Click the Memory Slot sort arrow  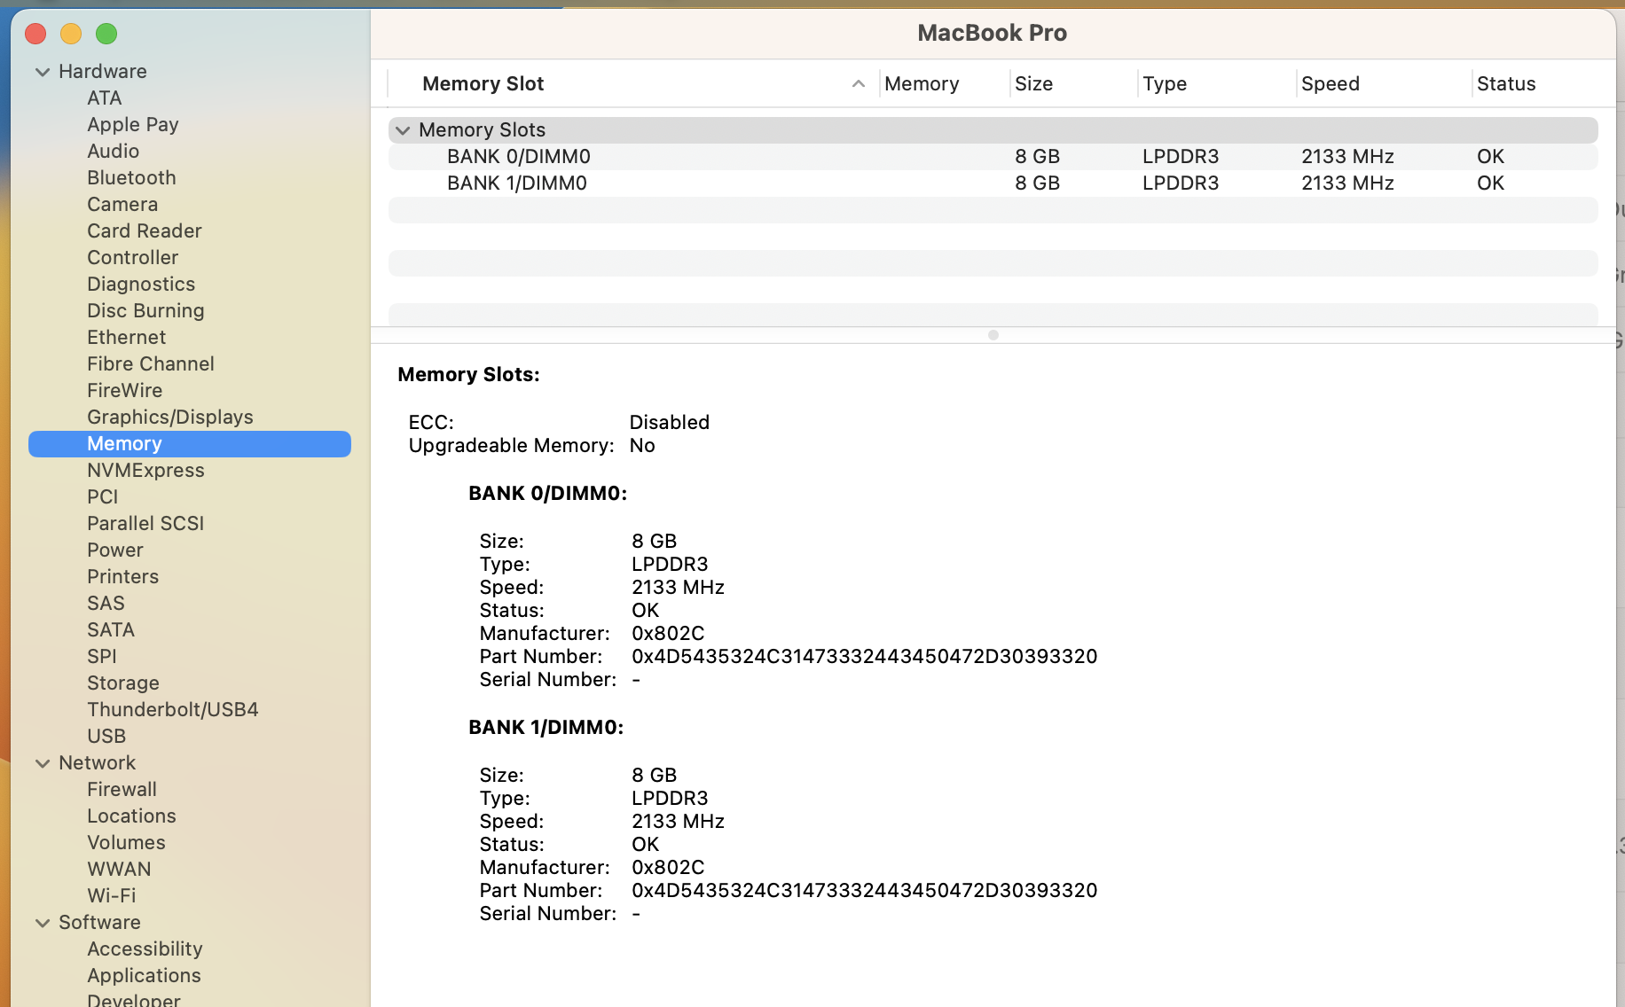[858, 84]
